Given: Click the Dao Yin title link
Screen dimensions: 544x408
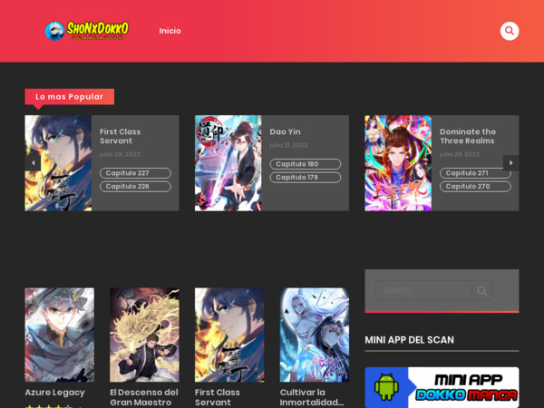Looking at the screenshot, I should click(x=286, y=131).
